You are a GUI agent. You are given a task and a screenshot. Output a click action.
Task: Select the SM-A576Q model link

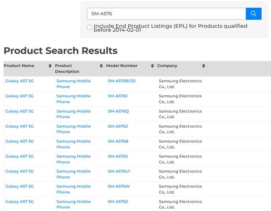tap(118, 111)
